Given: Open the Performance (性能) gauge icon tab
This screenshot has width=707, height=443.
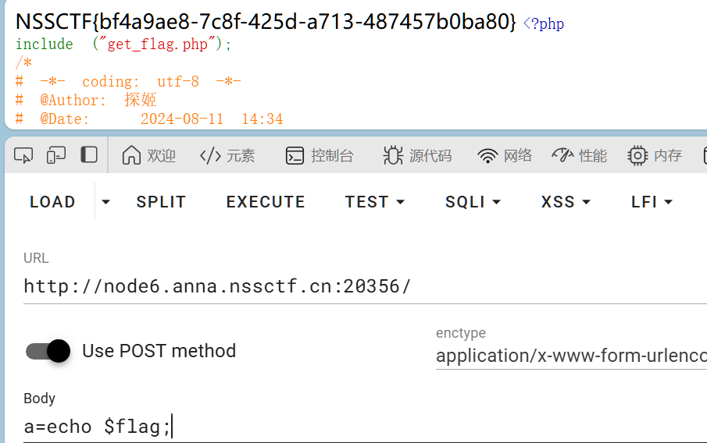Looking at the screenshot, I should [x=579, y=155].
